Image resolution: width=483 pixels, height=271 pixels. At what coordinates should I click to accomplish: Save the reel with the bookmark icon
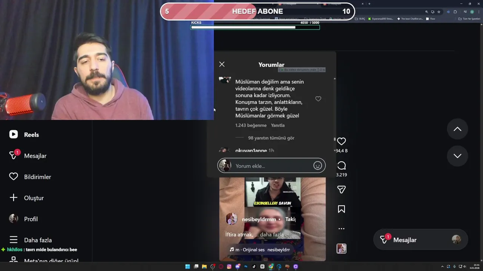click(341, 209)
